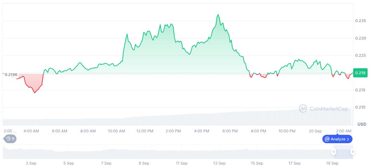The height and width of the screenshot is (167, 376).
Task: Click the right range slider handle
Action: 352,152
